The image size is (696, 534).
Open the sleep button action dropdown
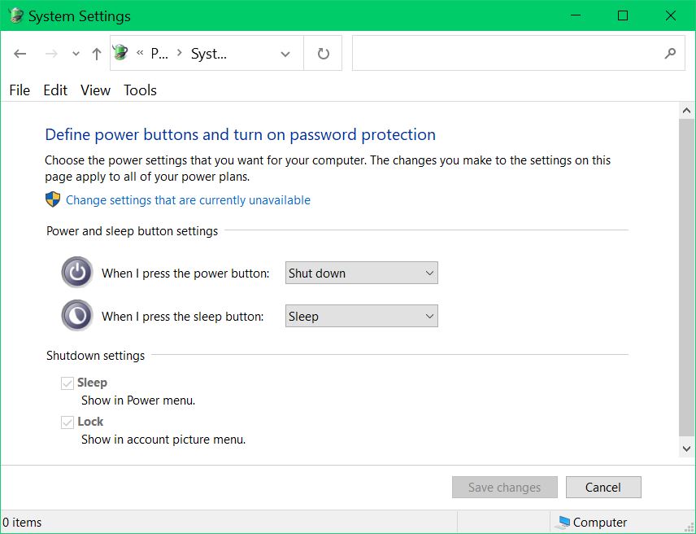click(361, 317)
